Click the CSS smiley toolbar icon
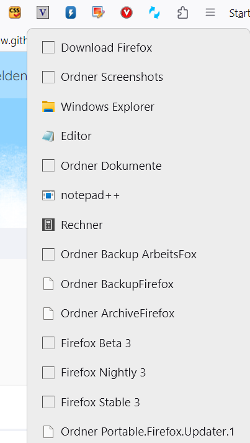Screen dimensions: 250x443 pos(15,12)
